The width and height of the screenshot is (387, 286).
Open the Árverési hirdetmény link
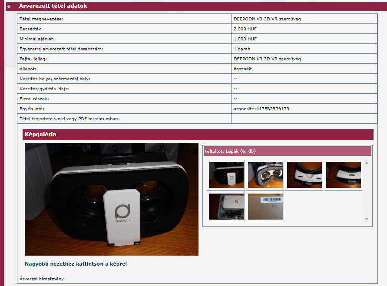pyautogui.click(x=42, y=279)
